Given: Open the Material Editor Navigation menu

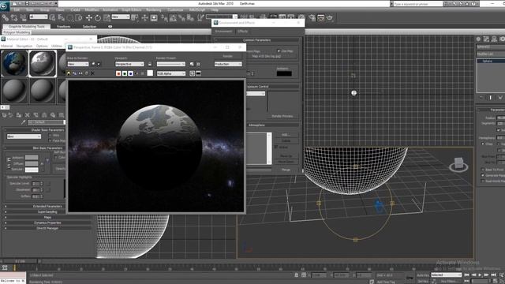Looking at the screenshot, I should pyautogui.click(x=24, y=46).
